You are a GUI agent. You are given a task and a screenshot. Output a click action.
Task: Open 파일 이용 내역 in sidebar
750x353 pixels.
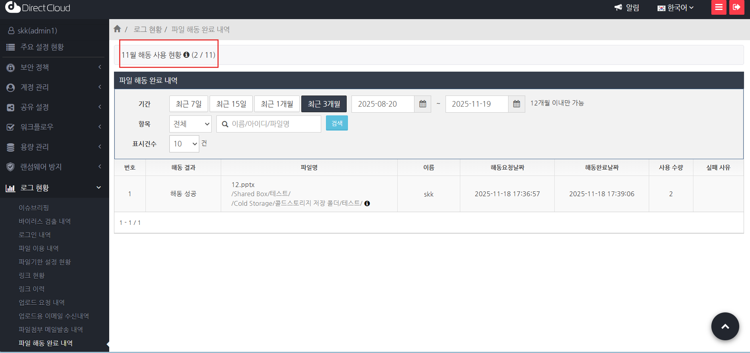click(x=39, y=248)
